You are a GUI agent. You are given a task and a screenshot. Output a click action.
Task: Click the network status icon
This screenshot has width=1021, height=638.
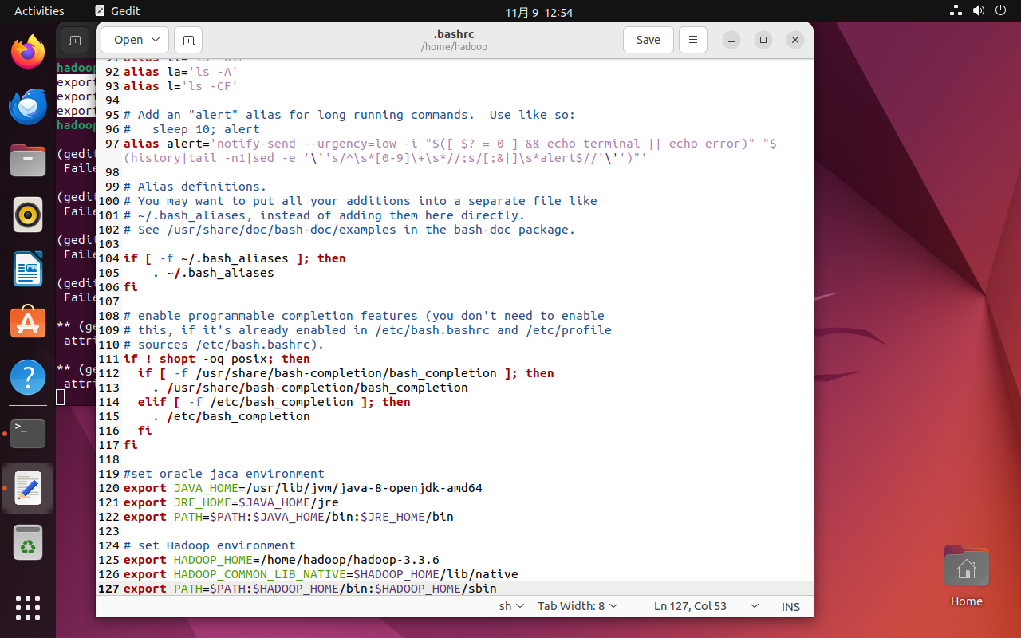coord(956,11)
